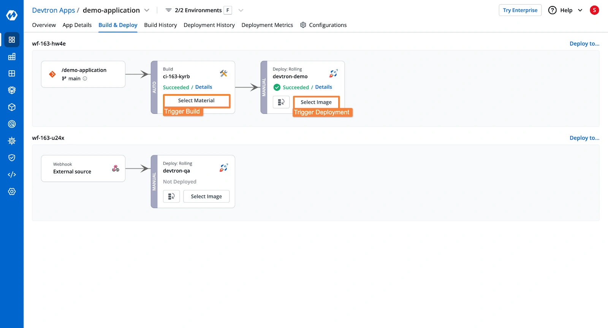
Task: Click rollback icon button on devtron-qa
Action: tap(171, 196)
